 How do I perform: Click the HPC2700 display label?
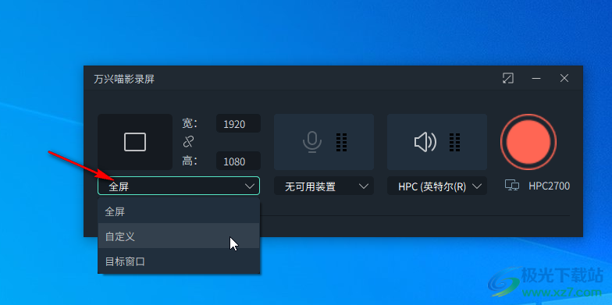pyautogui.click(x=550, y=186)
